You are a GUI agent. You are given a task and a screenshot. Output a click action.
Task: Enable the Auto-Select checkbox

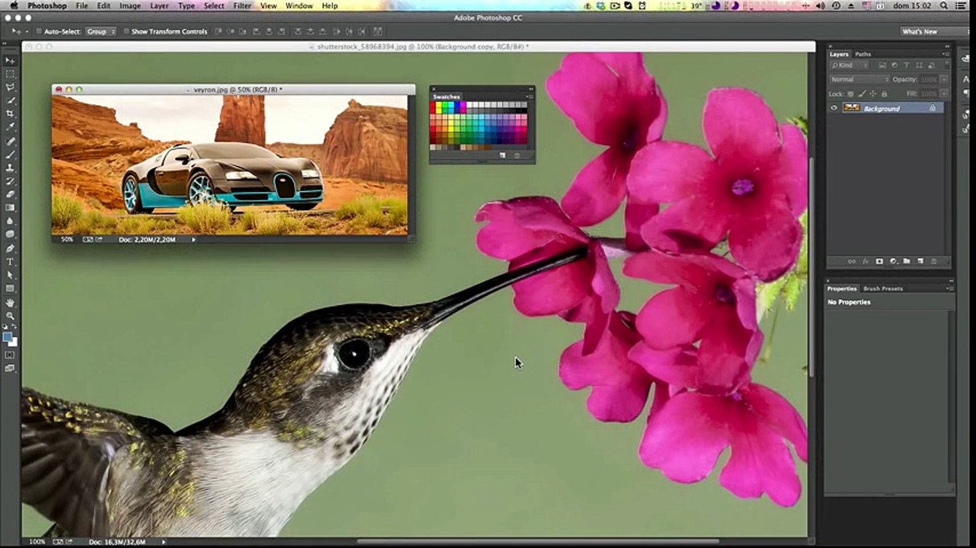39,32
